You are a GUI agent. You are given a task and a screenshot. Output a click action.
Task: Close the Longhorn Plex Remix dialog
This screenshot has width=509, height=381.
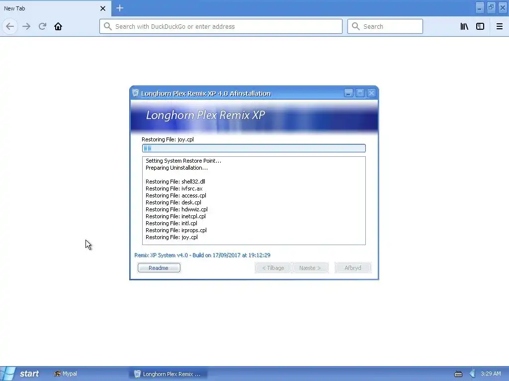[371, 93]
